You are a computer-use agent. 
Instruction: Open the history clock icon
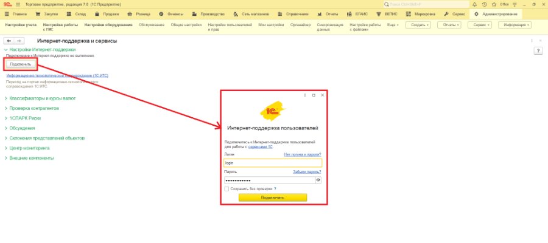pos(484,4)
